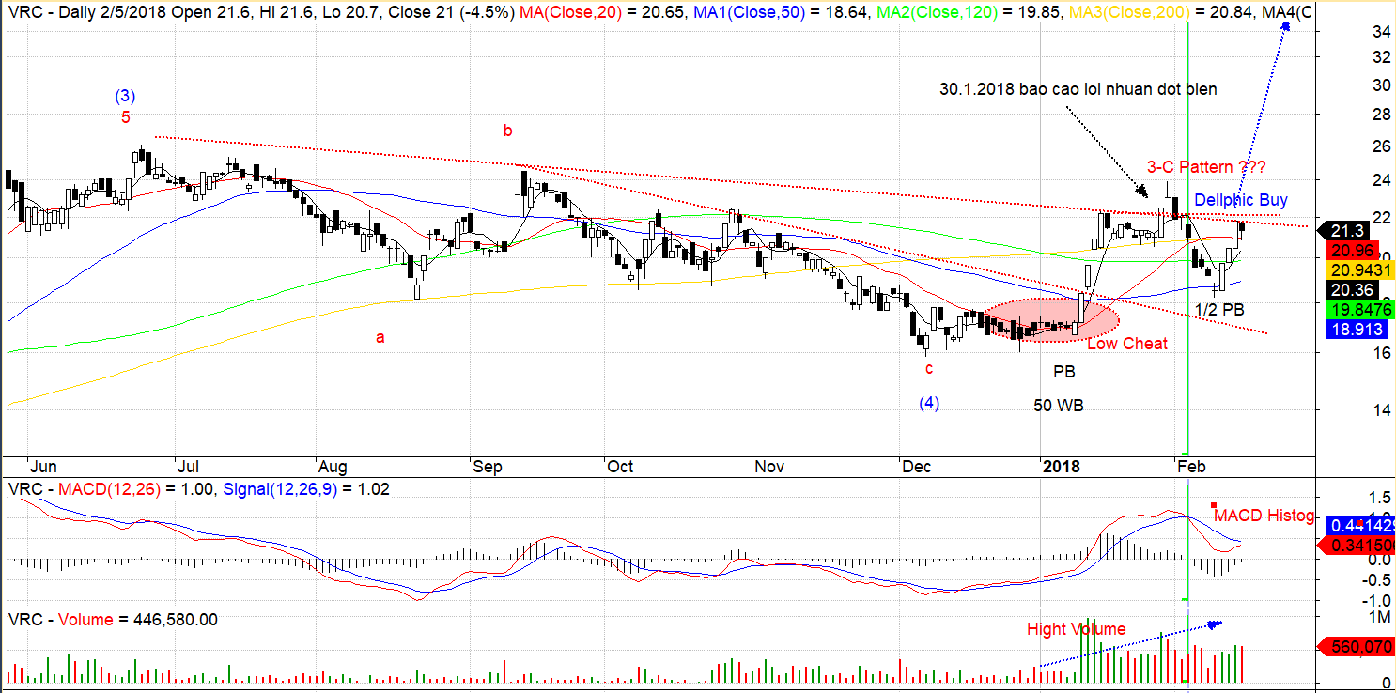Viewport: 1396px width, 693px height.
Task: Select the "1/2 PB" annotation near February
Action: [x=1219, y=308]
